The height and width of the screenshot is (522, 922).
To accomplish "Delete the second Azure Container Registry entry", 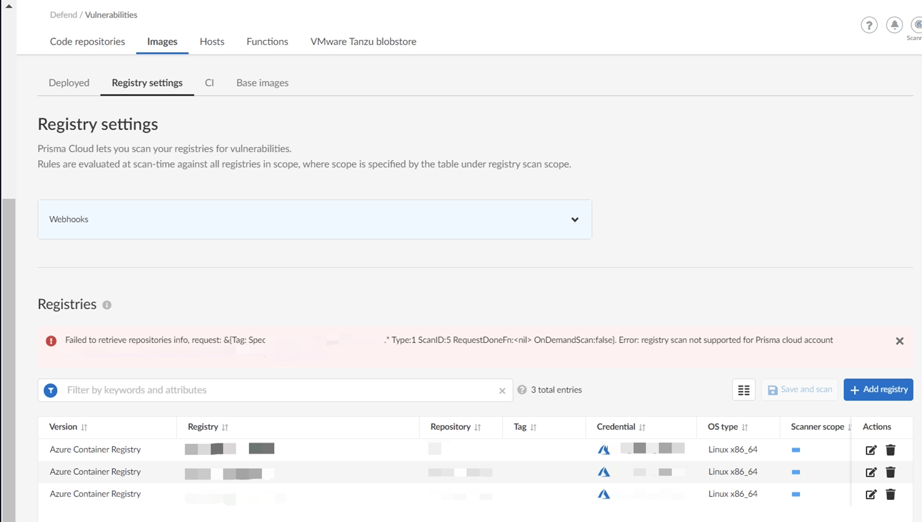I will click(x=891, y=472).
